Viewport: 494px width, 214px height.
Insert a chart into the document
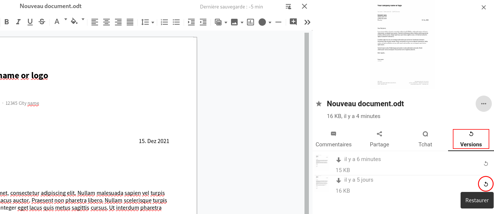250,22
